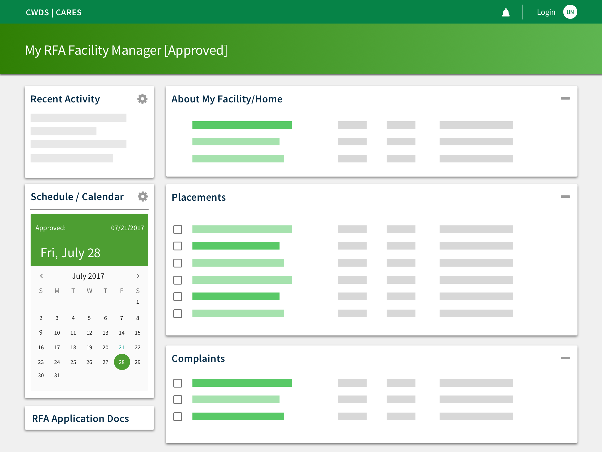Click the notification bell icon
This screenshot has width=602, height=452.
click(505, 12)
